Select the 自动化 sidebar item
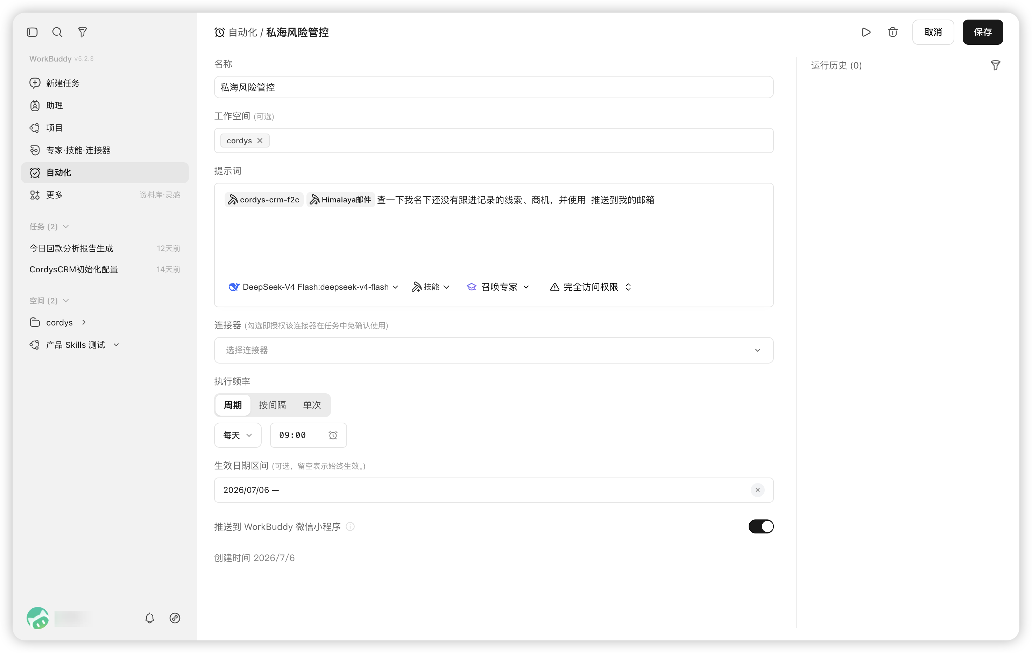The image size is (1032, 653). coord(105,173)
